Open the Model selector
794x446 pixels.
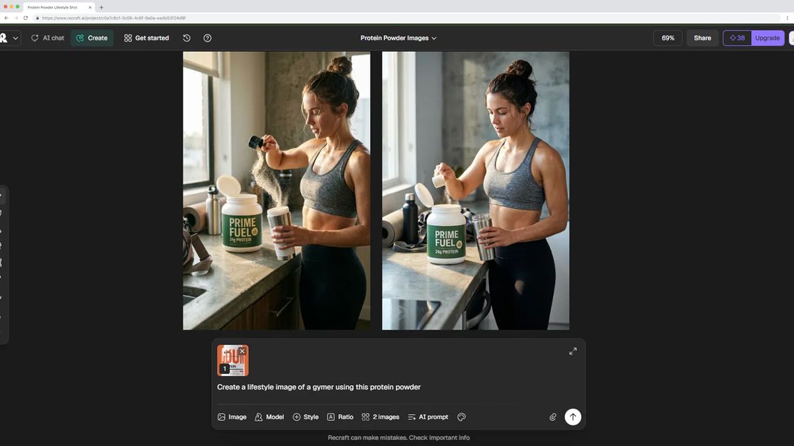[x=269, y=417]
